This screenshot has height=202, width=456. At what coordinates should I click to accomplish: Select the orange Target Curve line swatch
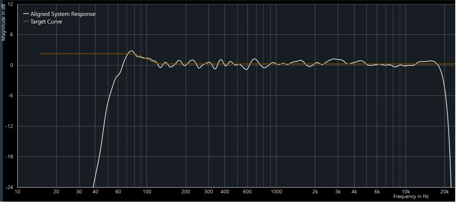(26, 22)
